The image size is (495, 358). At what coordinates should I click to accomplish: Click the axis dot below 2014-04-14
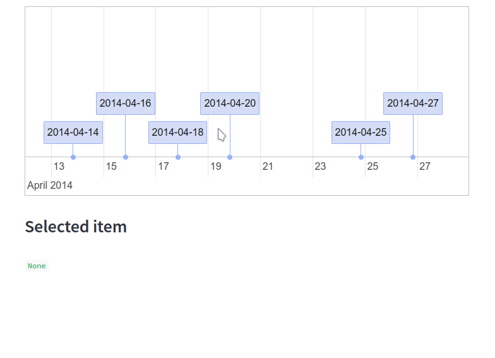(x=73, y=157)
